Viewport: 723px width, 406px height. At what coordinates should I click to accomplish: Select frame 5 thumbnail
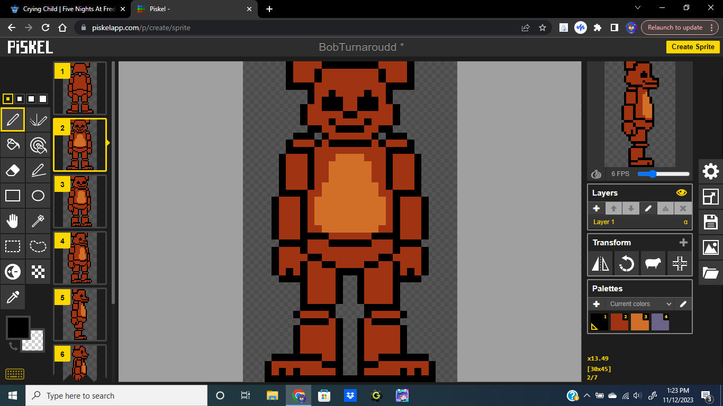80,315
